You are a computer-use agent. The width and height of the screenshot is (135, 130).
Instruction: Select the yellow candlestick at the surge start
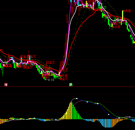[59, 74]
